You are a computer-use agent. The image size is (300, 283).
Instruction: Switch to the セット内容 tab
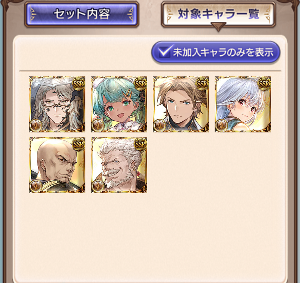(x=82, y=14)
